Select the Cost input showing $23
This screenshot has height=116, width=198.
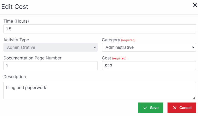(x=148, y=66)
